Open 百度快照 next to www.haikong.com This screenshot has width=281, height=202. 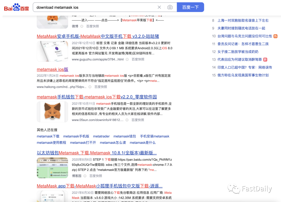(100, 87)
